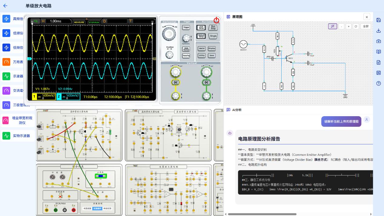Viewport: 384px width, 216px height.
Task: Click the blue multimeter display on the board
Action: [x=101, y=176]
